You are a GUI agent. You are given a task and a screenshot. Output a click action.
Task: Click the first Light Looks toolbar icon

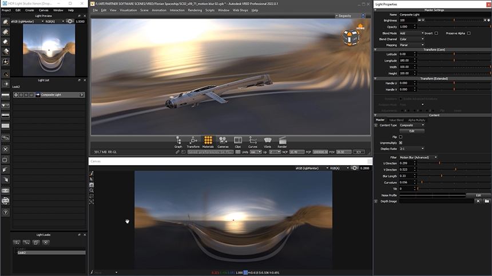(17, 242)
